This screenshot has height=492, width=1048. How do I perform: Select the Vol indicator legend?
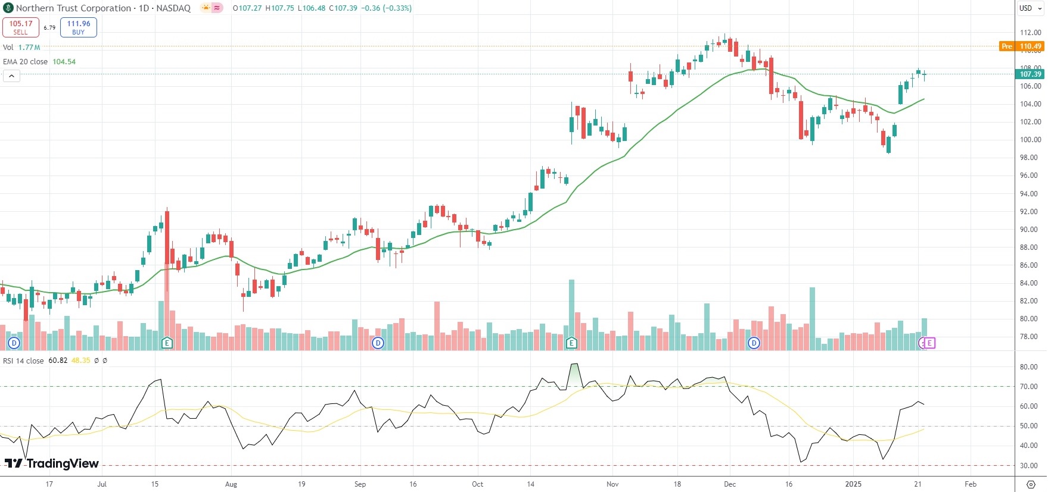(8, 47)
